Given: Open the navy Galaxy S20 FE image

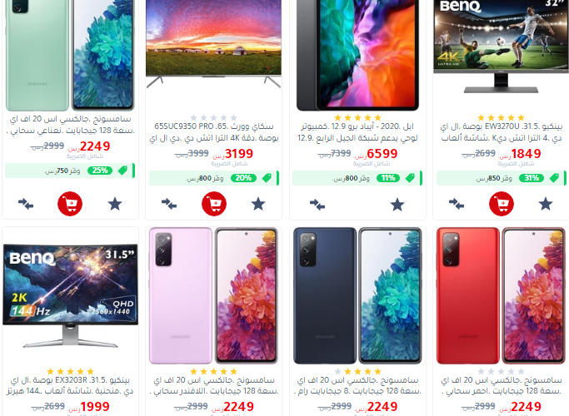Looking at the screenshot, I should 357,295.
